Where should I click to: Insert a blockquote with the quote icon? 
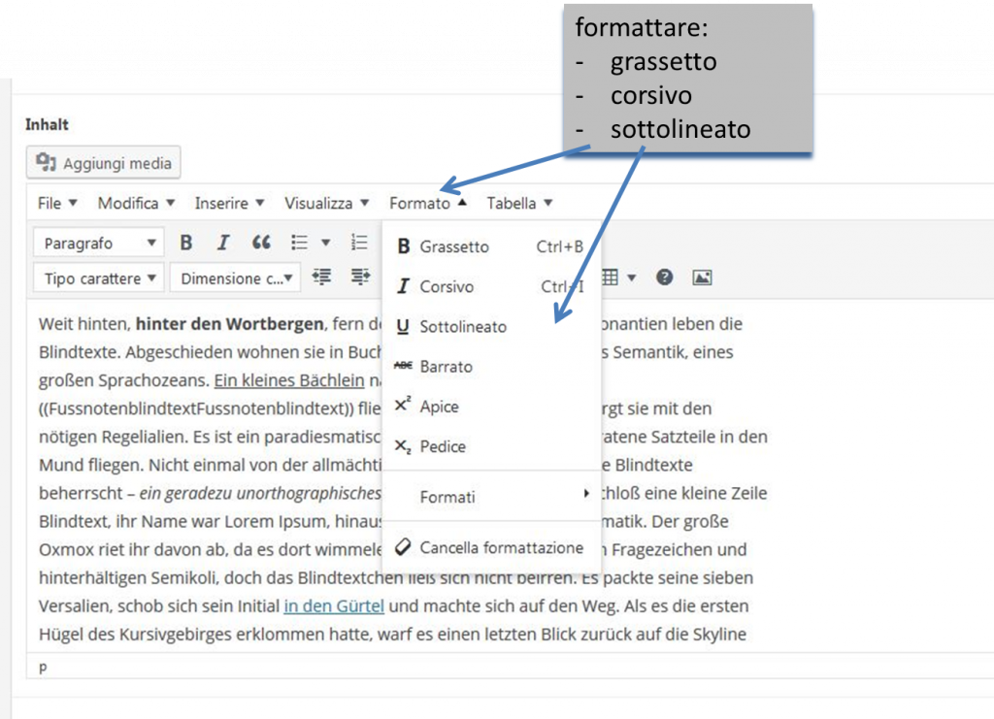coord(261,243)
